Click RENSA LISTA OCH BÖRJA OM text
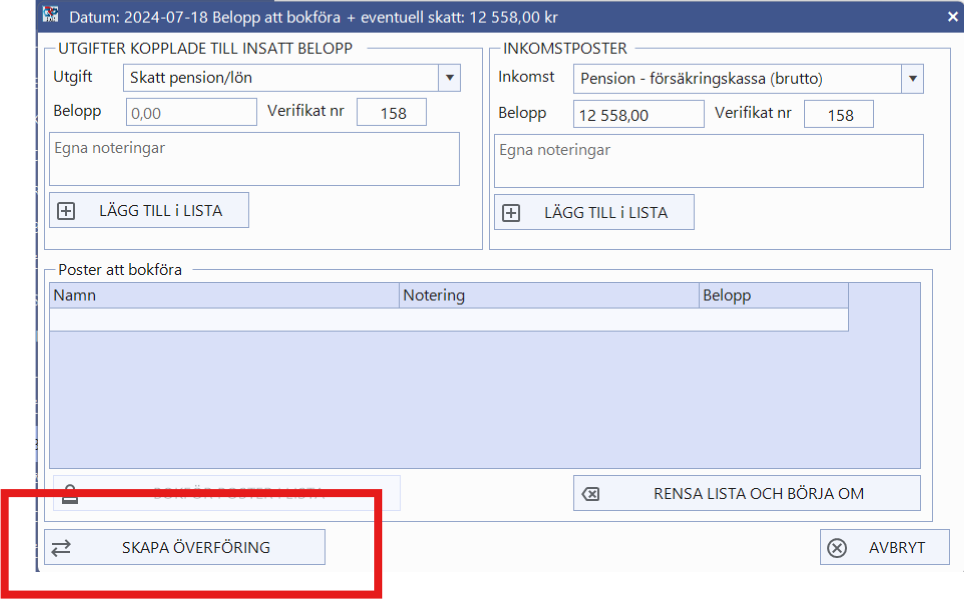 pyautogui.click(x=759, y=494)
